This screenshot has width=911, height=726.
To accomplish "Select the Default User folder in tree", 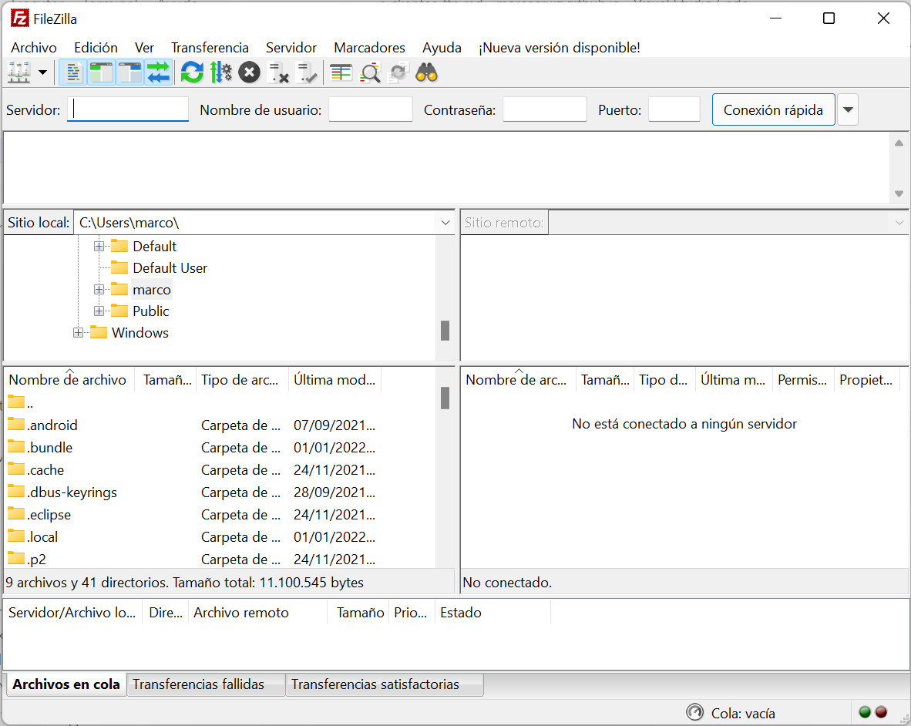I will [170, 267].
